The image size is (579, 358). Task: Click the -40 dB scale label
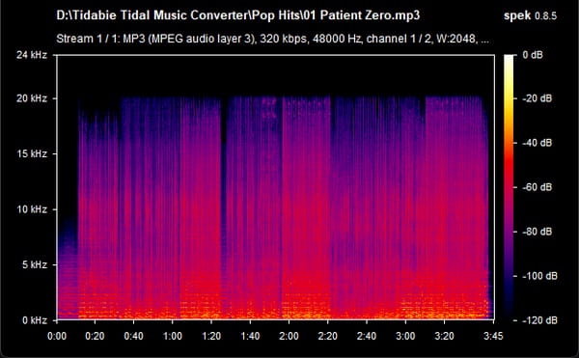coord(538,143)
